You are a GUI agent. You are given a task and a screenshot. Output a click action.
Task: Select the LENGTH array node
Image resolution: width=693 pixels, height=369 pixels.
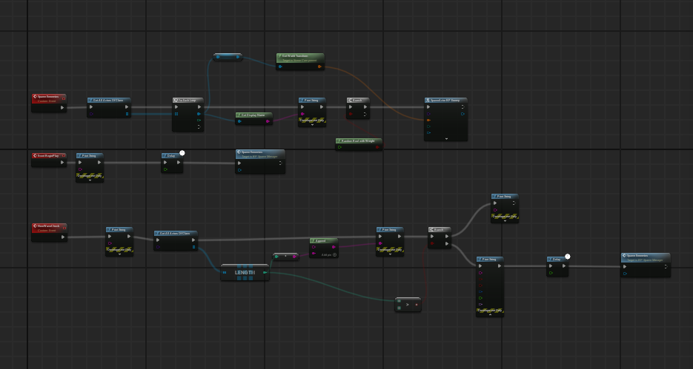tap(245, 272)
